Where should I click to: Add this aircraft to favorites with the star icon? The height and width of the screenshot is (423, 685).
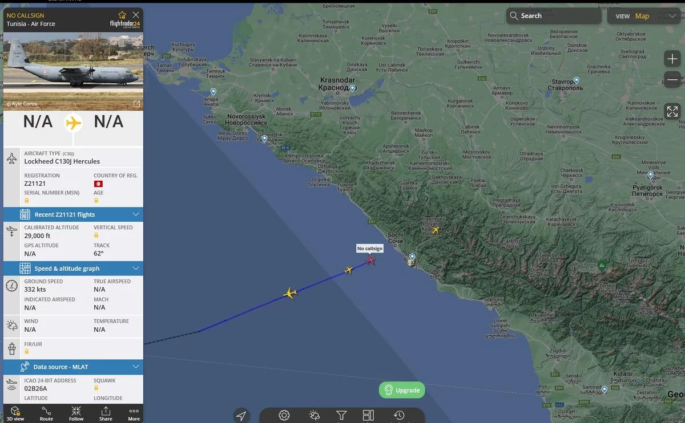pyautogui.click(x=122, y=15)
